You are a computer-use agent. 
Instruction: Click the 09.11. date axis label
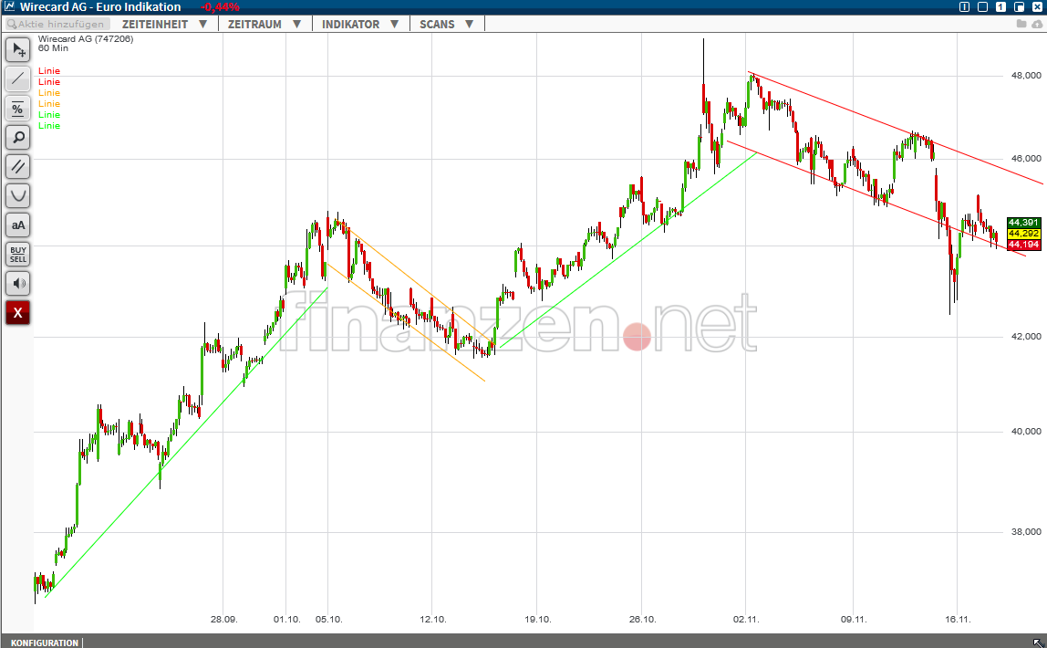click(x=854, y=620)
